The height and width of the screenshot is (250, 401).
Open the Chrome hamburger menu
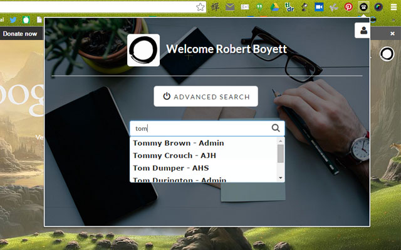[393, 7]
